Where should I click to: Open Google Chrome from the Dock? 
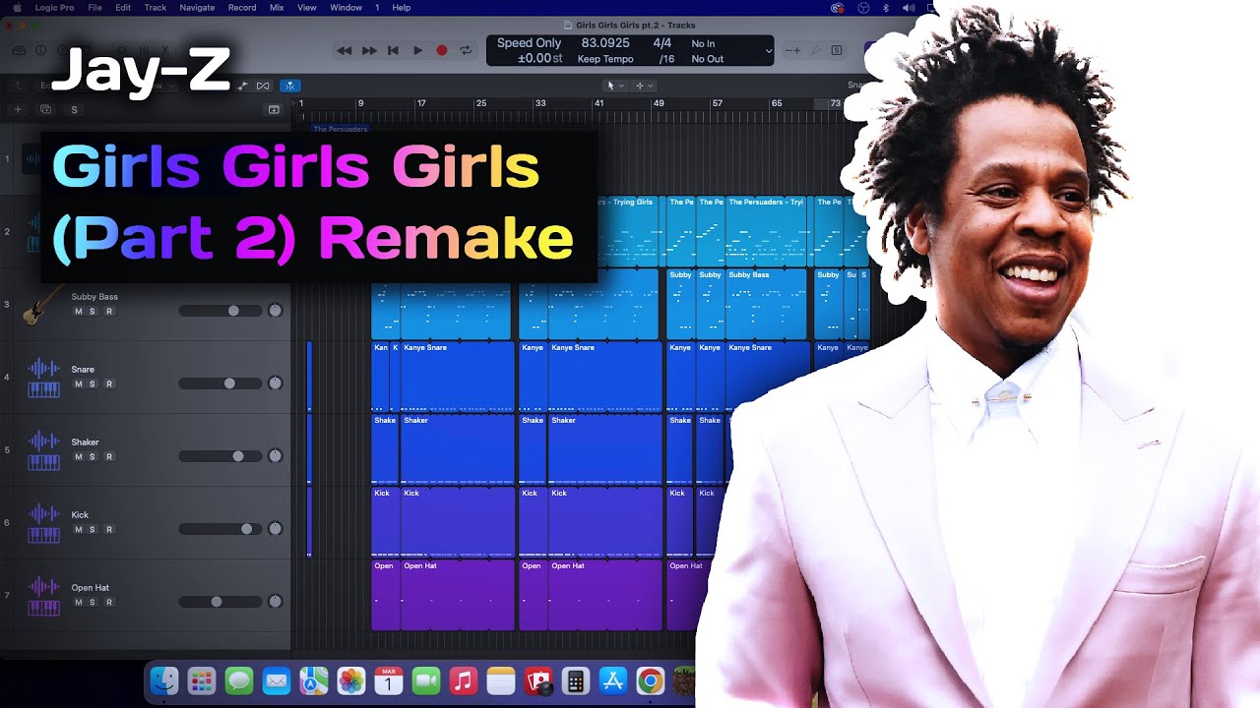(650, 680)
